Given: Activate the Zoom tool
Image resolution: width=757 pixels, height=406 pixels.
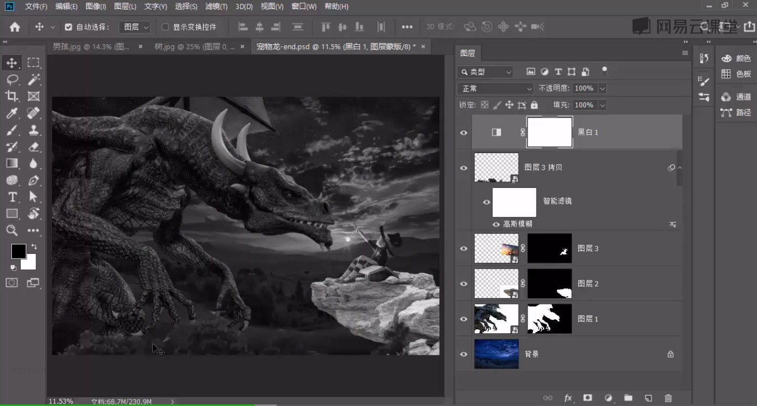Looking at the screenshot, I should point(12,230).
